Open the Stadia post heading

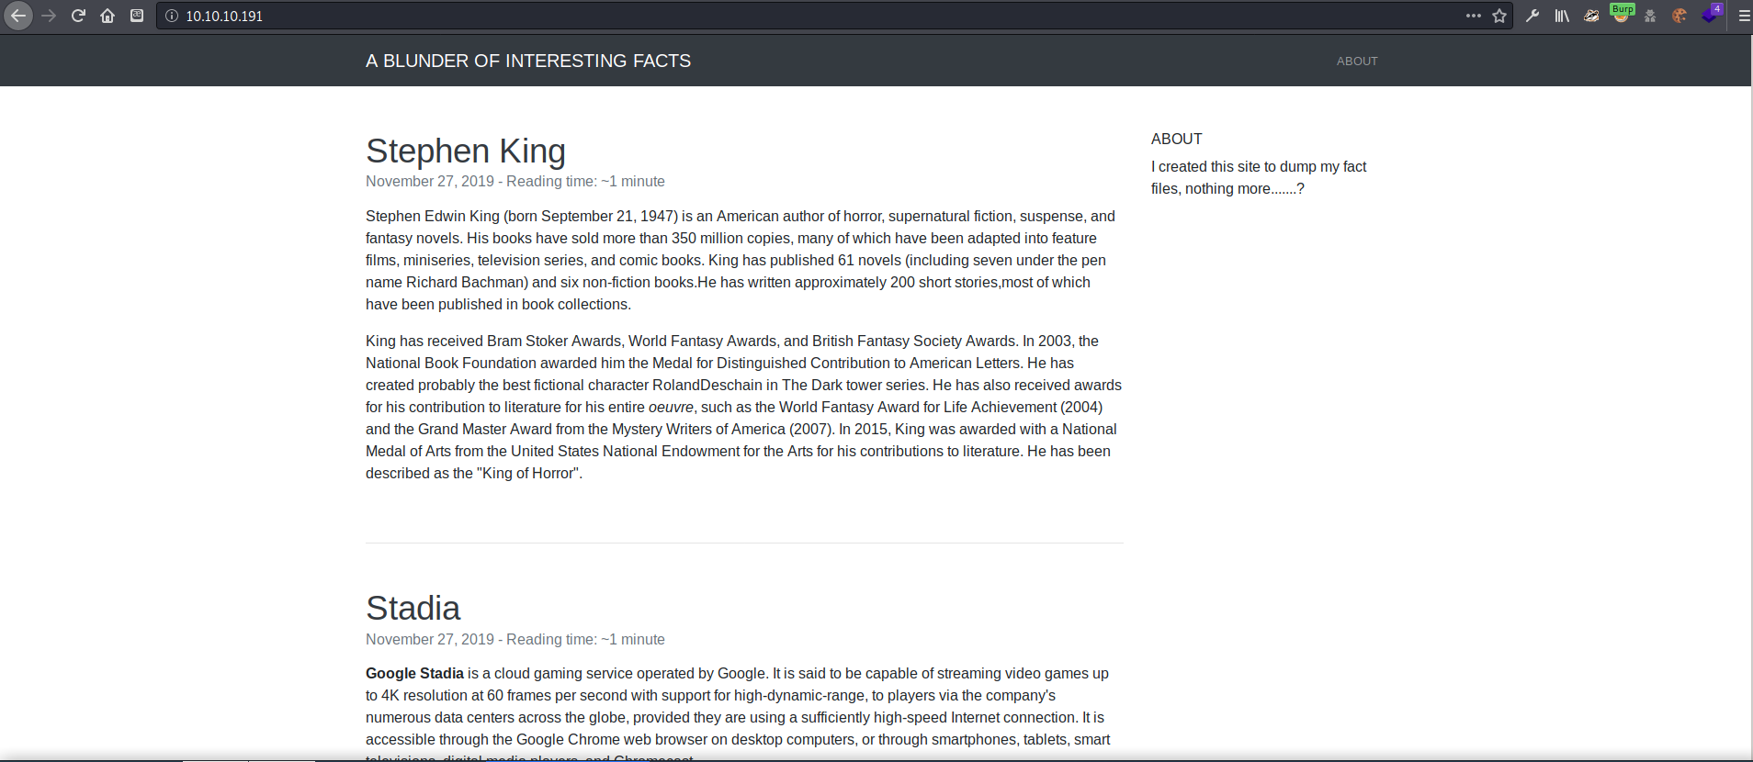(x=413, y=608)
